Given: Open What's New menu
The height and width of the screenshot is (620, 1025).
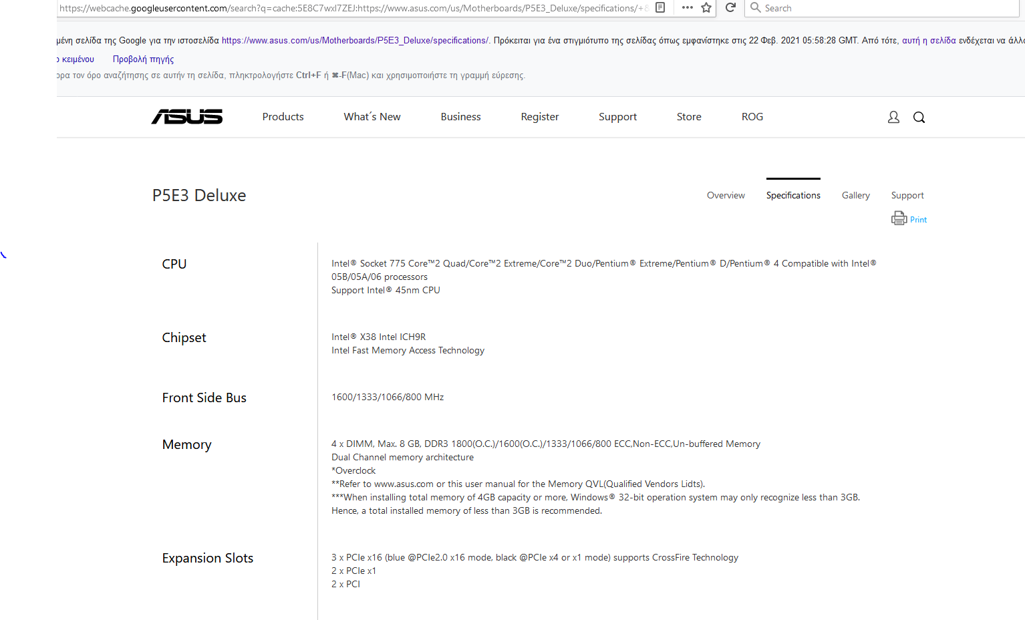Looking at the screenshot, I should tap(372, 117).
